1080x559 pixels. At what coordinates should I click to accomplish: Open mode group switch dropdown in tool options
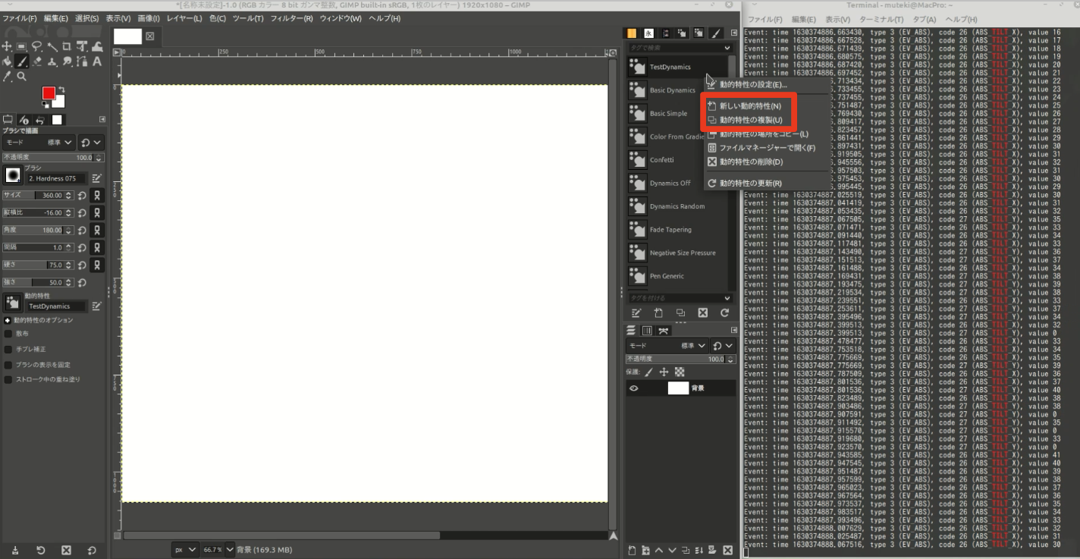91,143
